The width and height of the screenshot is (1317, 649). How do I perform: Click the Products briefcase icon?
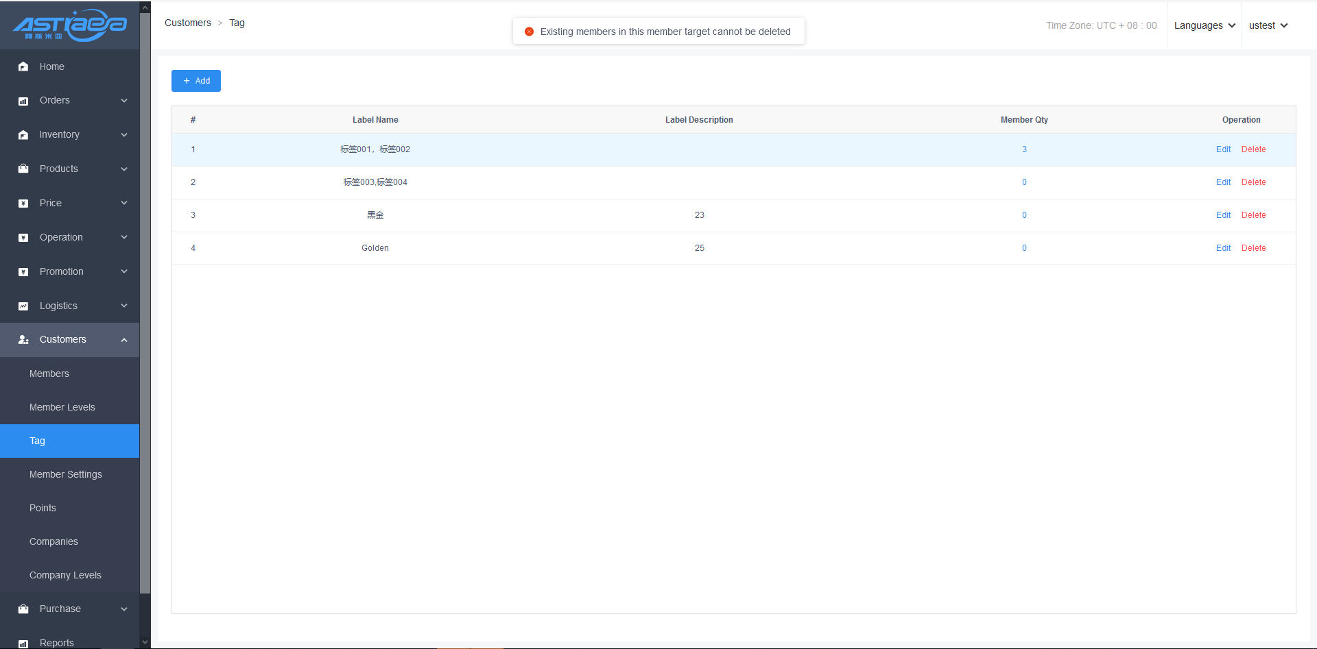click(23, 169)
